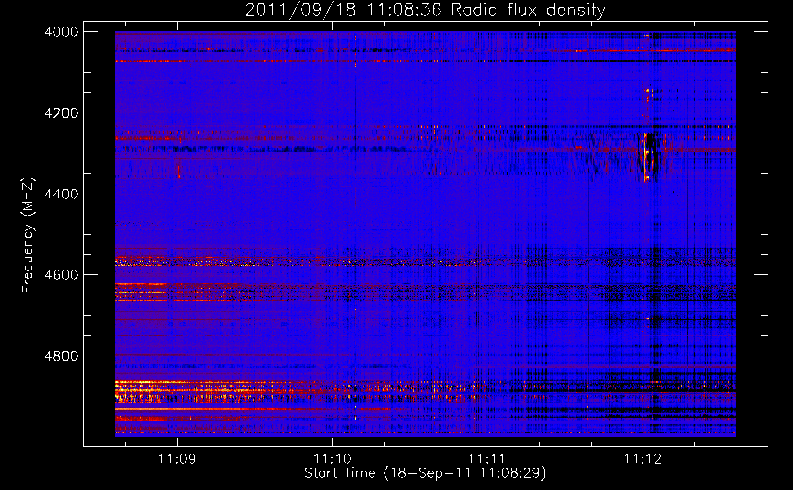Viewport: 793px width, 490px height.
Task: Select the "Frequency (MHZ)" y-axis label
Action: coord(28,235)
